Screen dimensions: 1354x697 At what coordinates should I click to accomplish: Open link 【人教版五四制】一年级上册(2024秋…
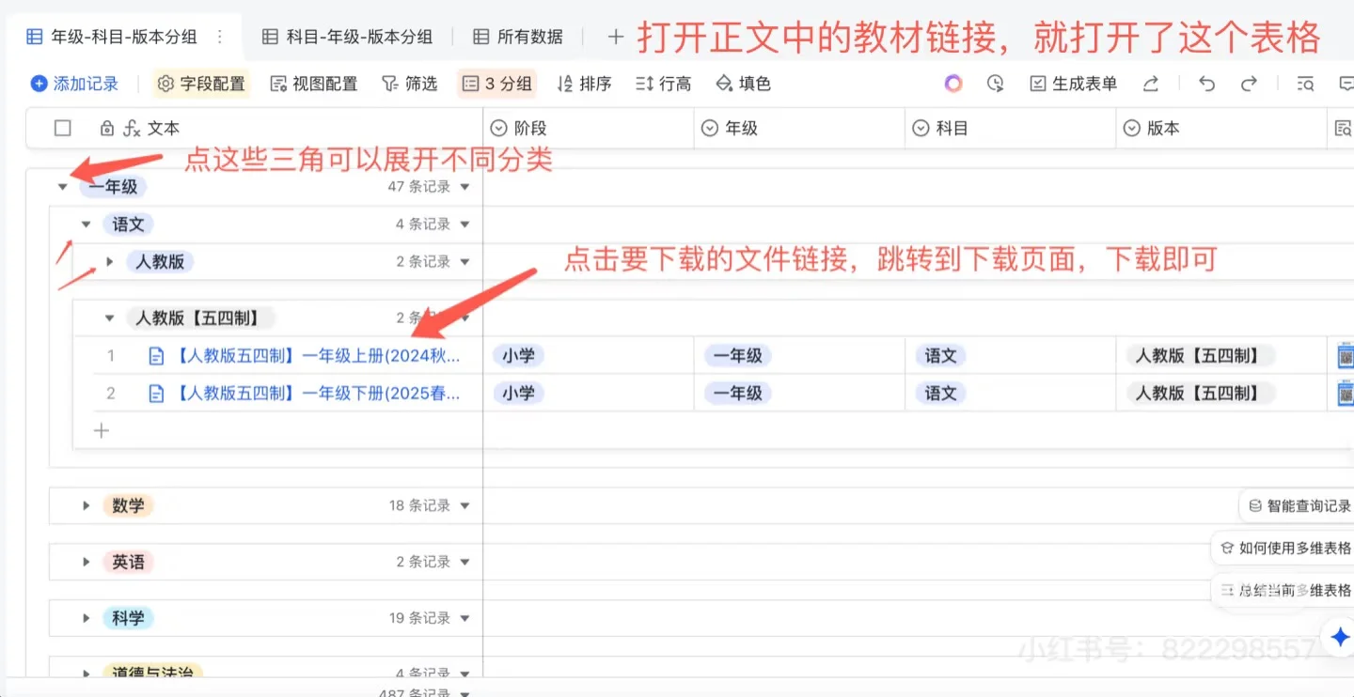[x=319, y=356]
